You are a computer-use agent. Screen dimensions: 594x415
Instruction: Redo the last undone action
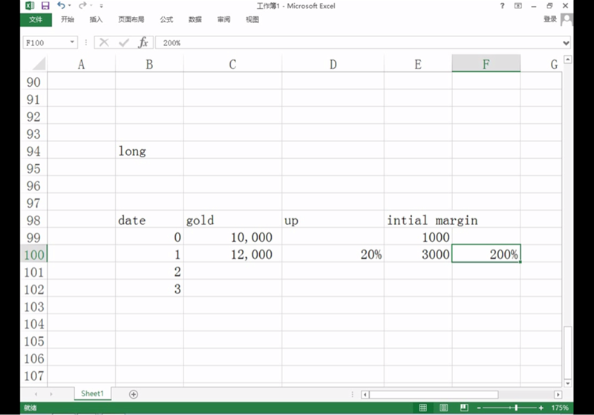pyautogui.click(x=82, y=5)
